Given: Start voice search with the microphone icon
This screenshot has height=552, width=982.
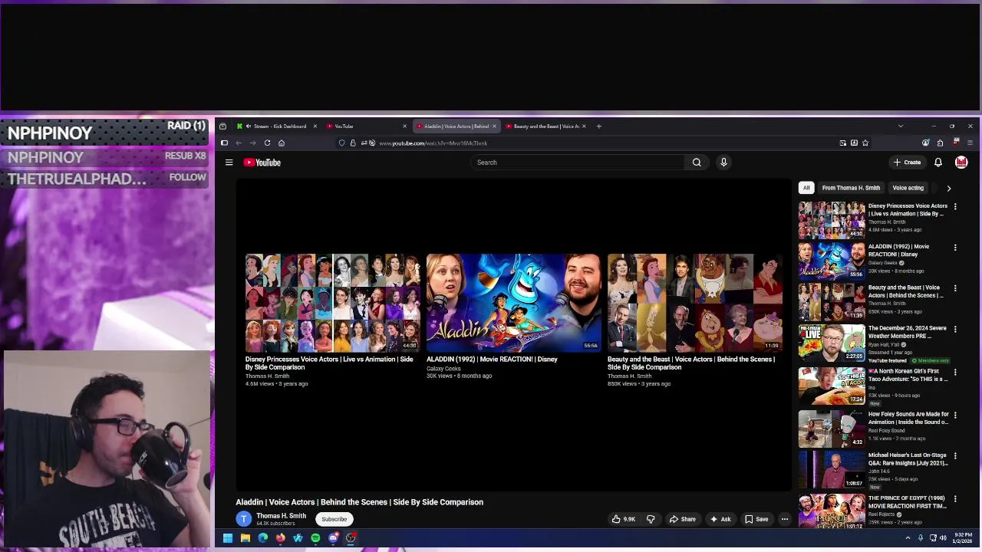Looking at the screenshot, I should 723,163.
